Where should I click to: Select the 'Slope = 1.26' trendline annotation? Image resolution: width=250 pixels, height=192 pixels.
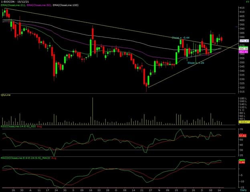click(196, 63)
